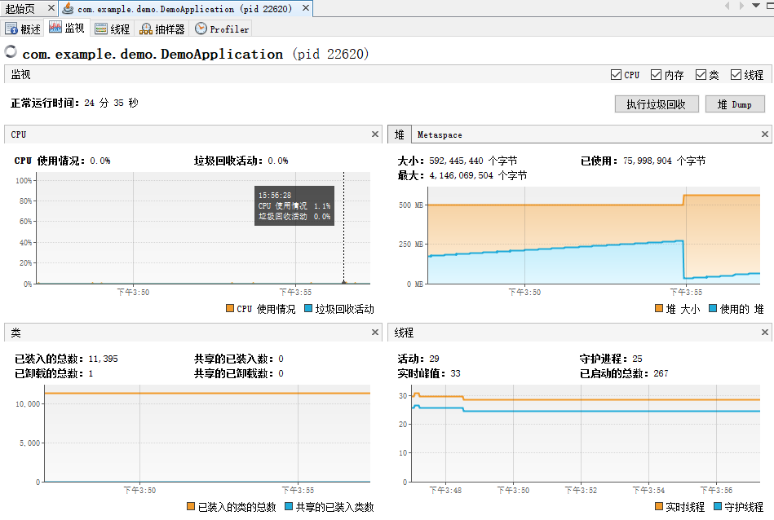This screenshot has width=774, height=520.
Task: Uncheck the CPU checkbox
Action: point(616,74)
